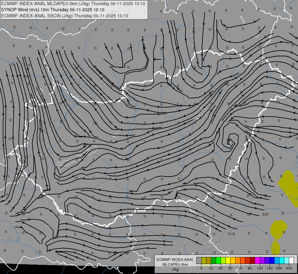Select the red swatch before the 90 tick
298x274 pixels.
click(x=248, y=260)
